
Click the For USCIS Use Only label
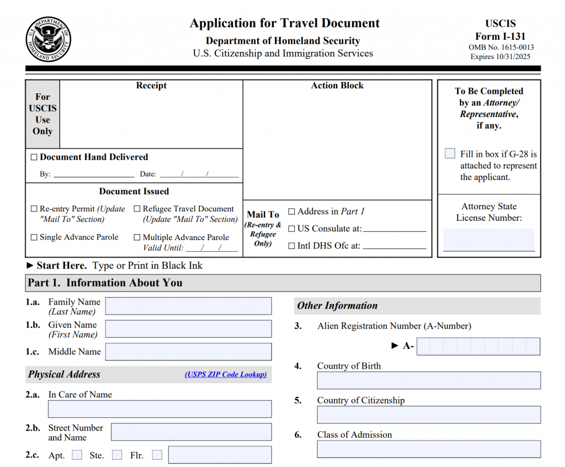42,114
